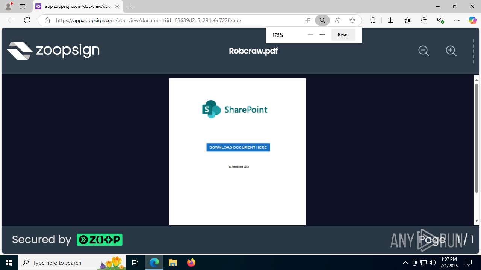Click the browser address bar URL

pyautogui.click(x=148, y=20)
